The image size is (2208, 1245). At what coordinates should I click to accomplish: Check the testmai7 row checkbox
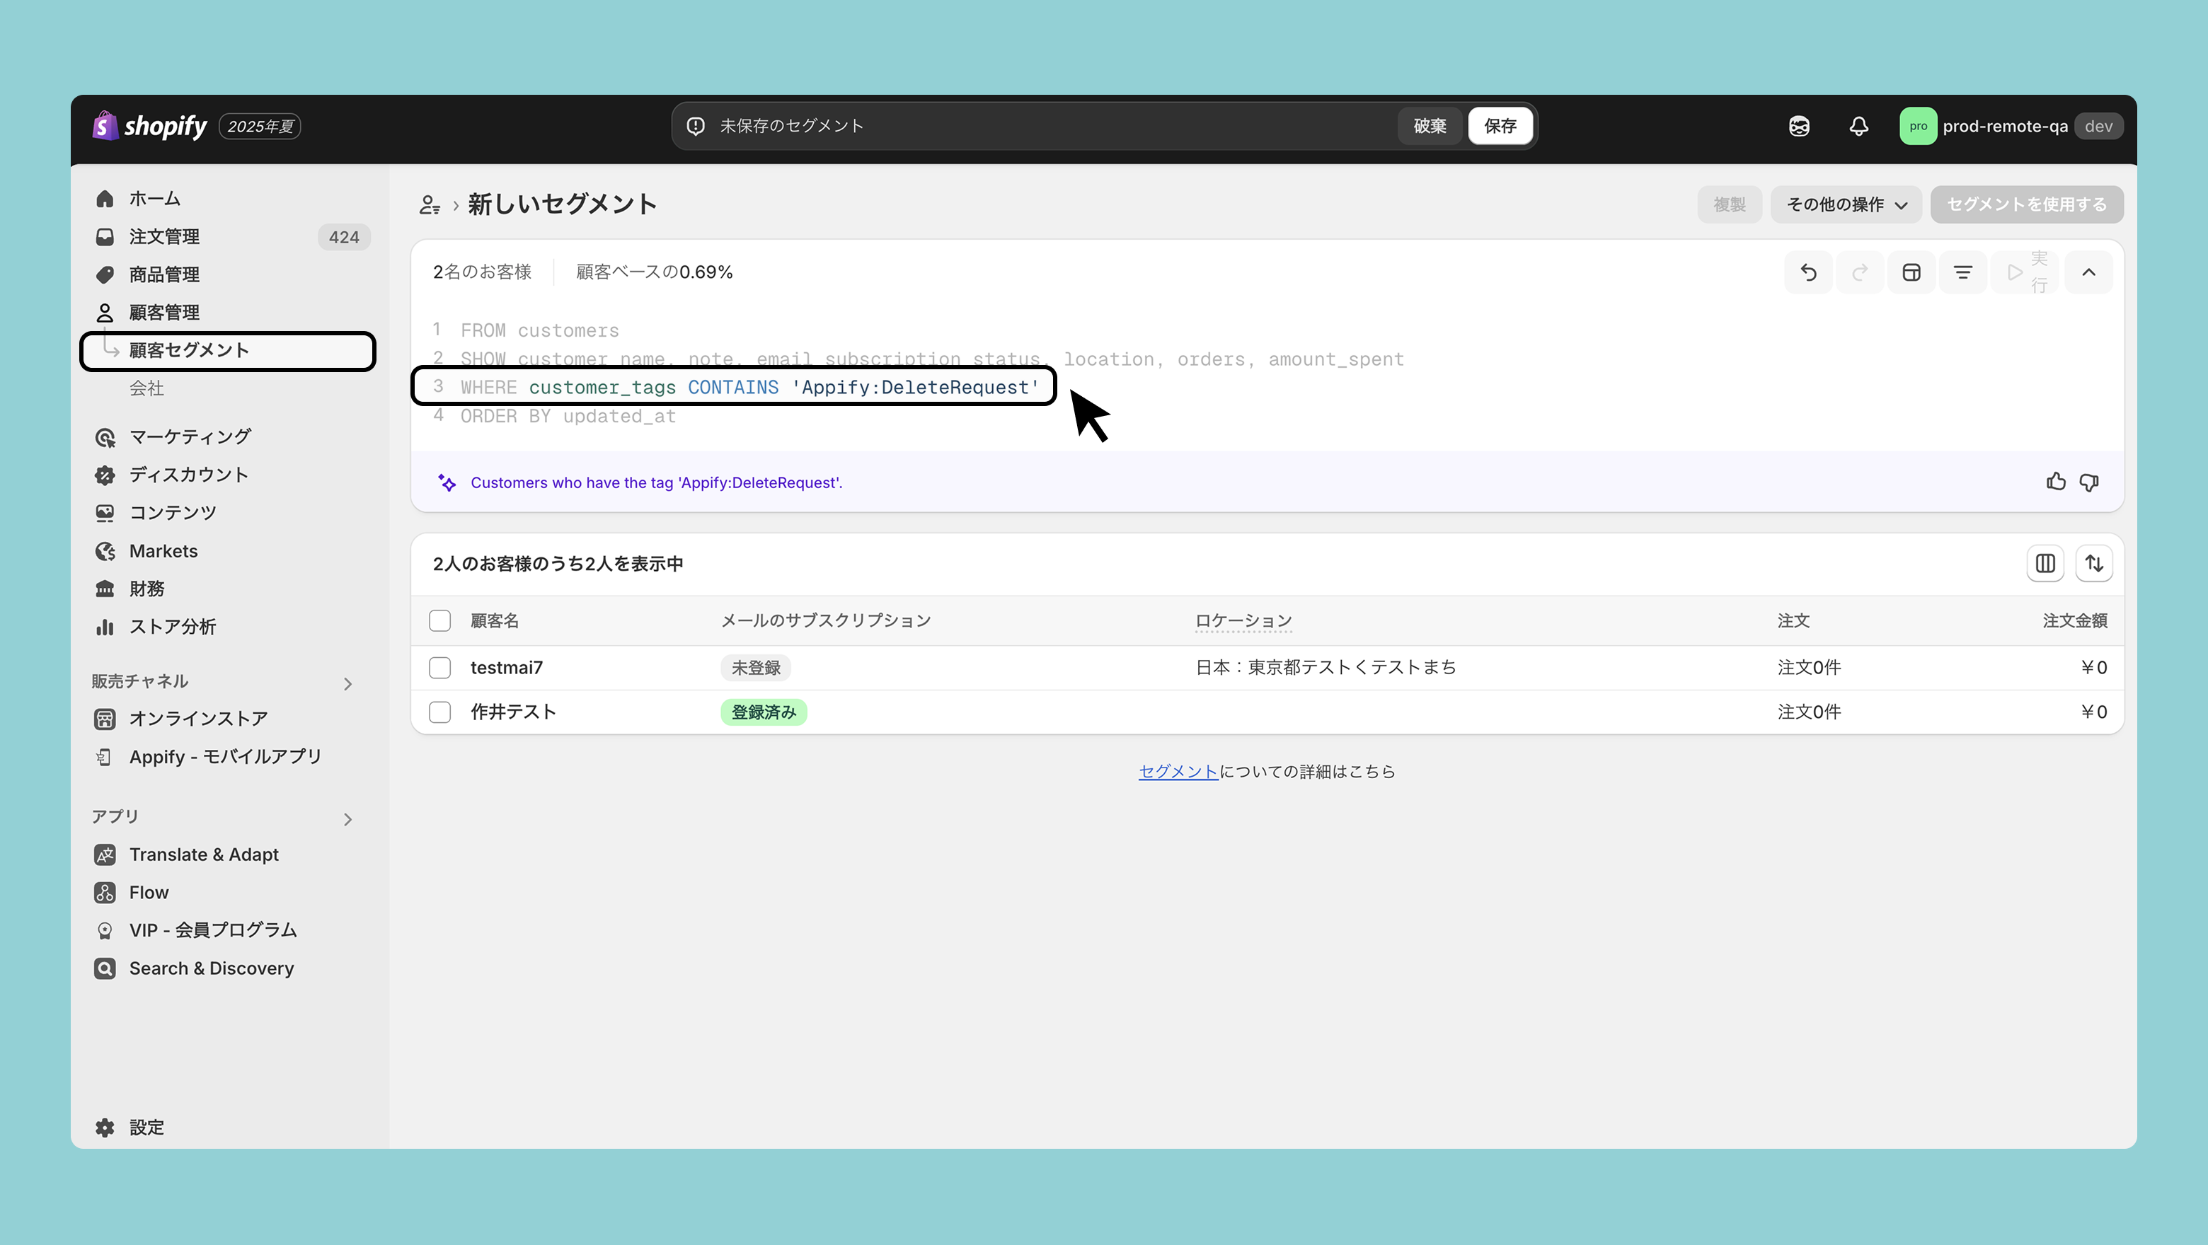click(439, 668)
